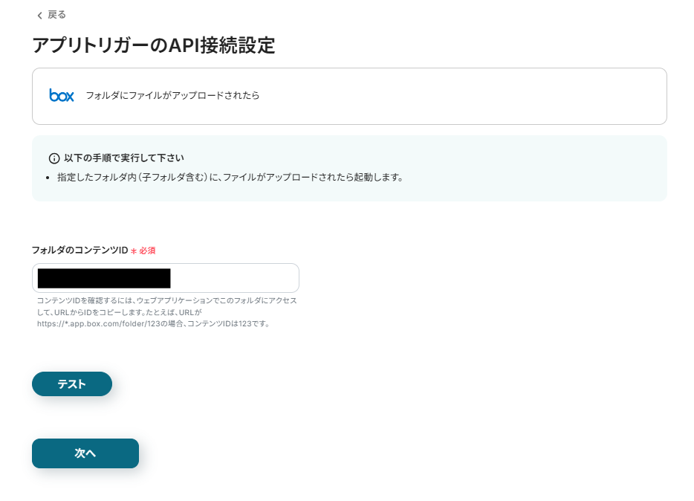Screen dimensions: 694x501
Task: Click the helper text starting コンテンツIDを確認するには
Action: click(166, 312)
